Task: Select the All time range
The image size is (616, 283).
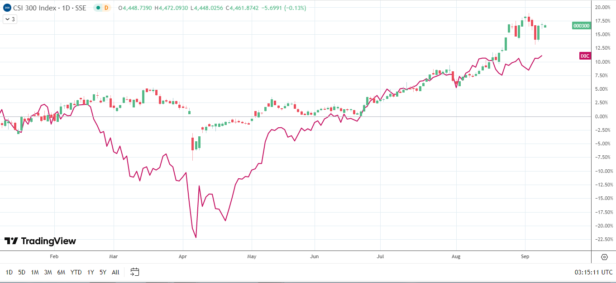Action: 115,272
